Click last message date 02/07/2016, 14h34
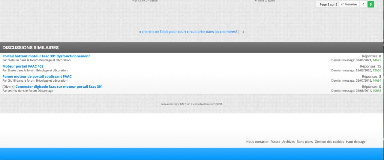384x160 pixels. click(356, 81)
